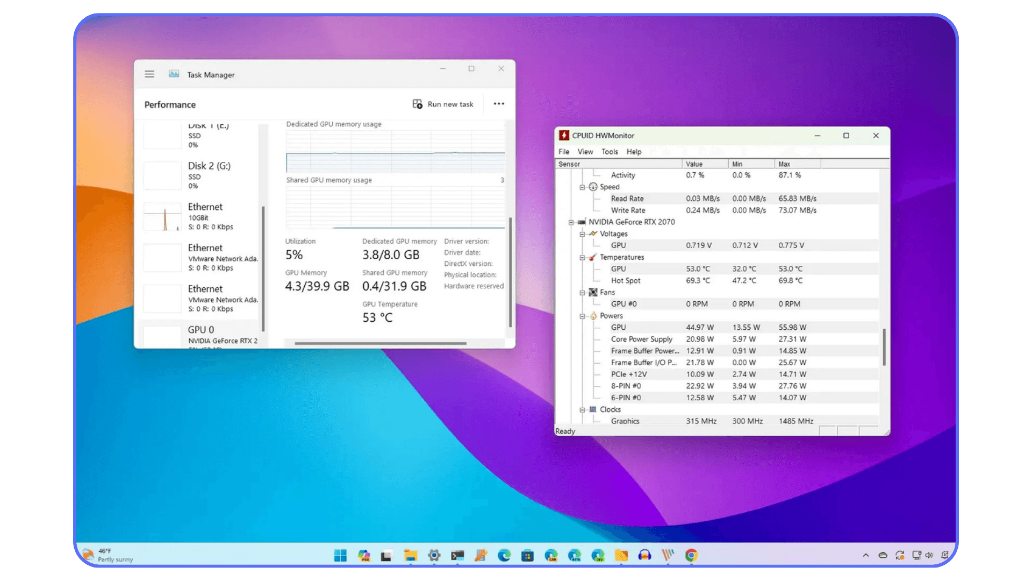
Task: Click the Clocks chip icon in HWMonitor
Action: pyautogui.click(x=593, y=409)
